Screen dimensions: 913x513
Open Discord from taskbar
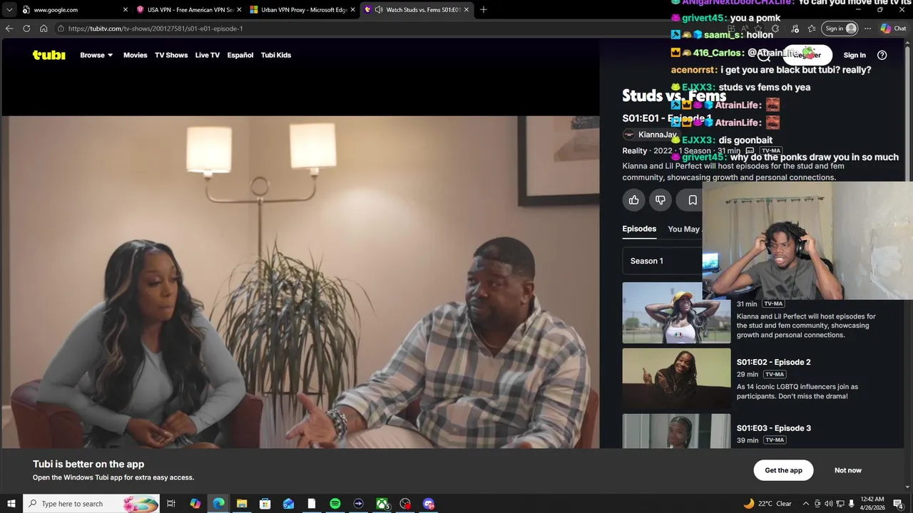429,504
